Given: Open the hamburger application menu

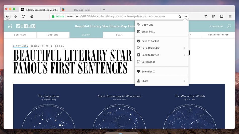Looking at the screenshot, I should click(230, 16).
